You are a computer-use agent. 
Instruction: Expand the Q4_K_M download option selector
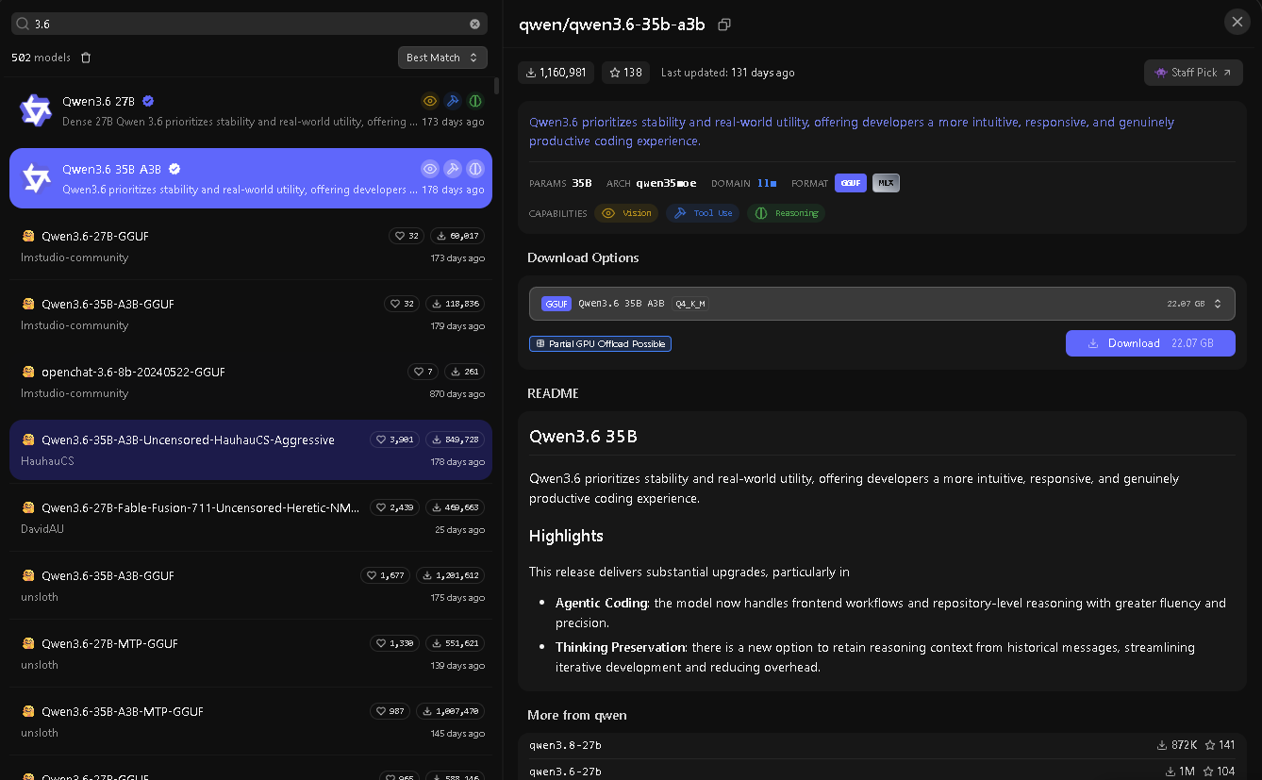[x=882, y=304]
